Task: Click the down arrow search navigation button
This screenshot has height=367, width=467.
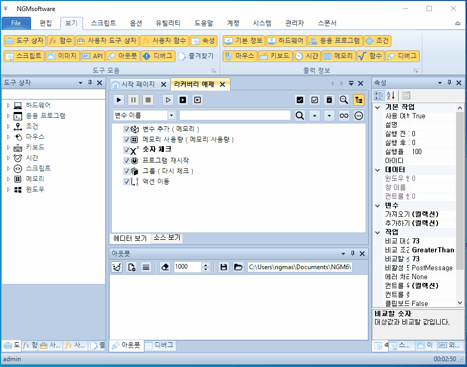Action: [x=329, y=116]
